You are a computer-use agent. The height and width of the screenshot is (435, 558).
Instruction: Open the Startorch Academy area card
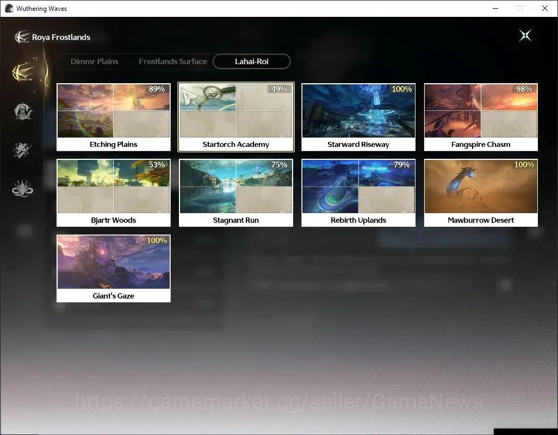coord(236,117)
